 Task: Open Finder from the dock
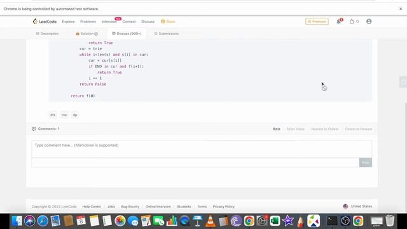point(17,221)
